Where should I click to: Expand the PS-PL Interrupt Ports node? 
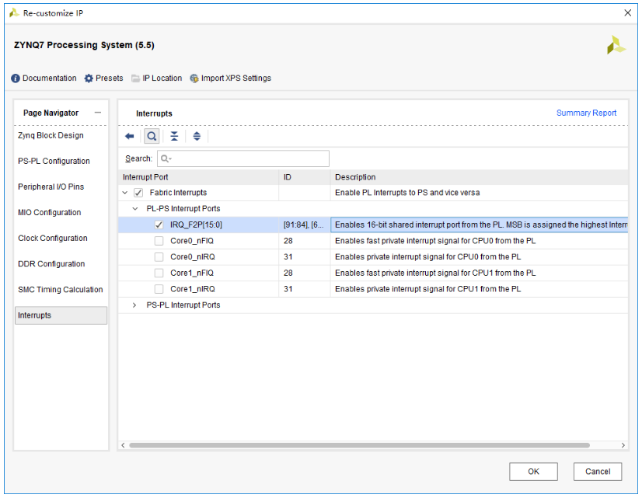click(134, 305)
